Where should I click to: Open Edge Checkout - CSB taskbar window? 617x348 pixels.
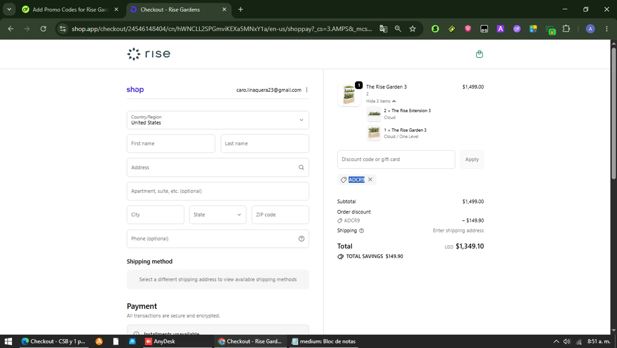(53, 341)
